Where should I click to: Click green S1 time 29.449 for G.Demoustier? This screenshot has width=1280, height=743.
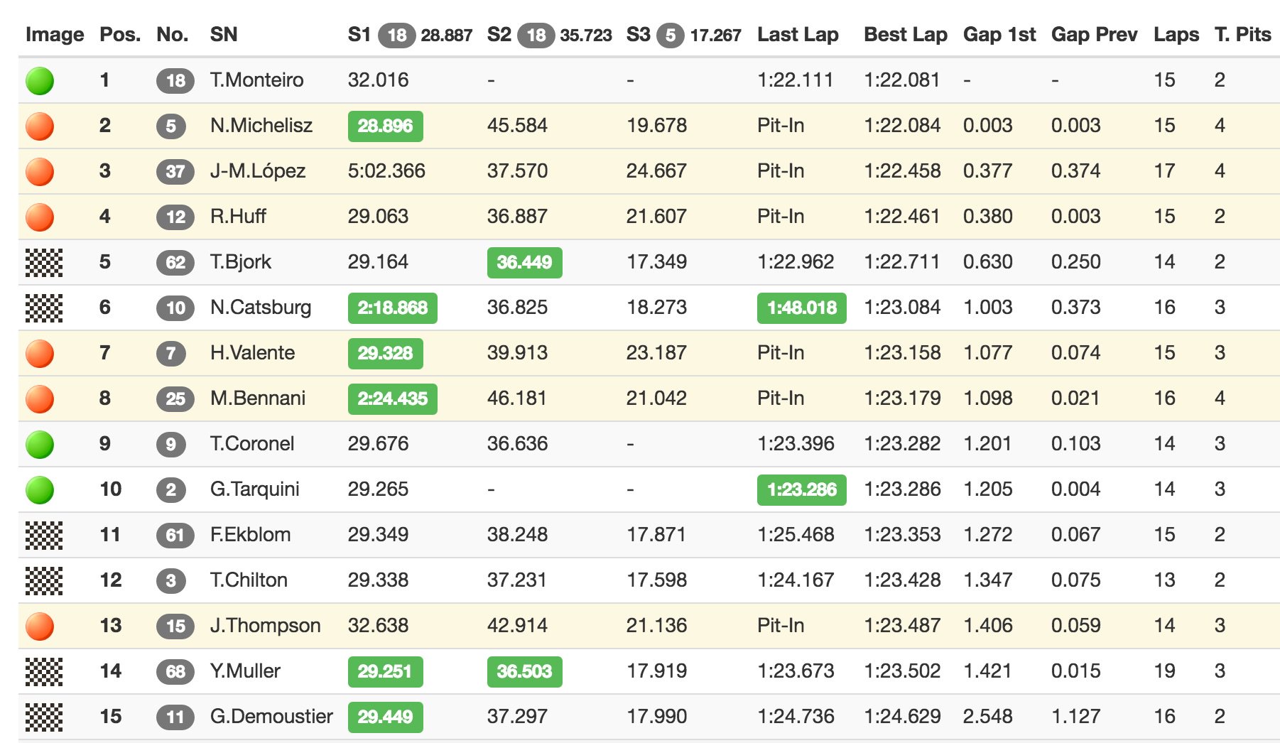pyautogui.click(x=386, y=717)
